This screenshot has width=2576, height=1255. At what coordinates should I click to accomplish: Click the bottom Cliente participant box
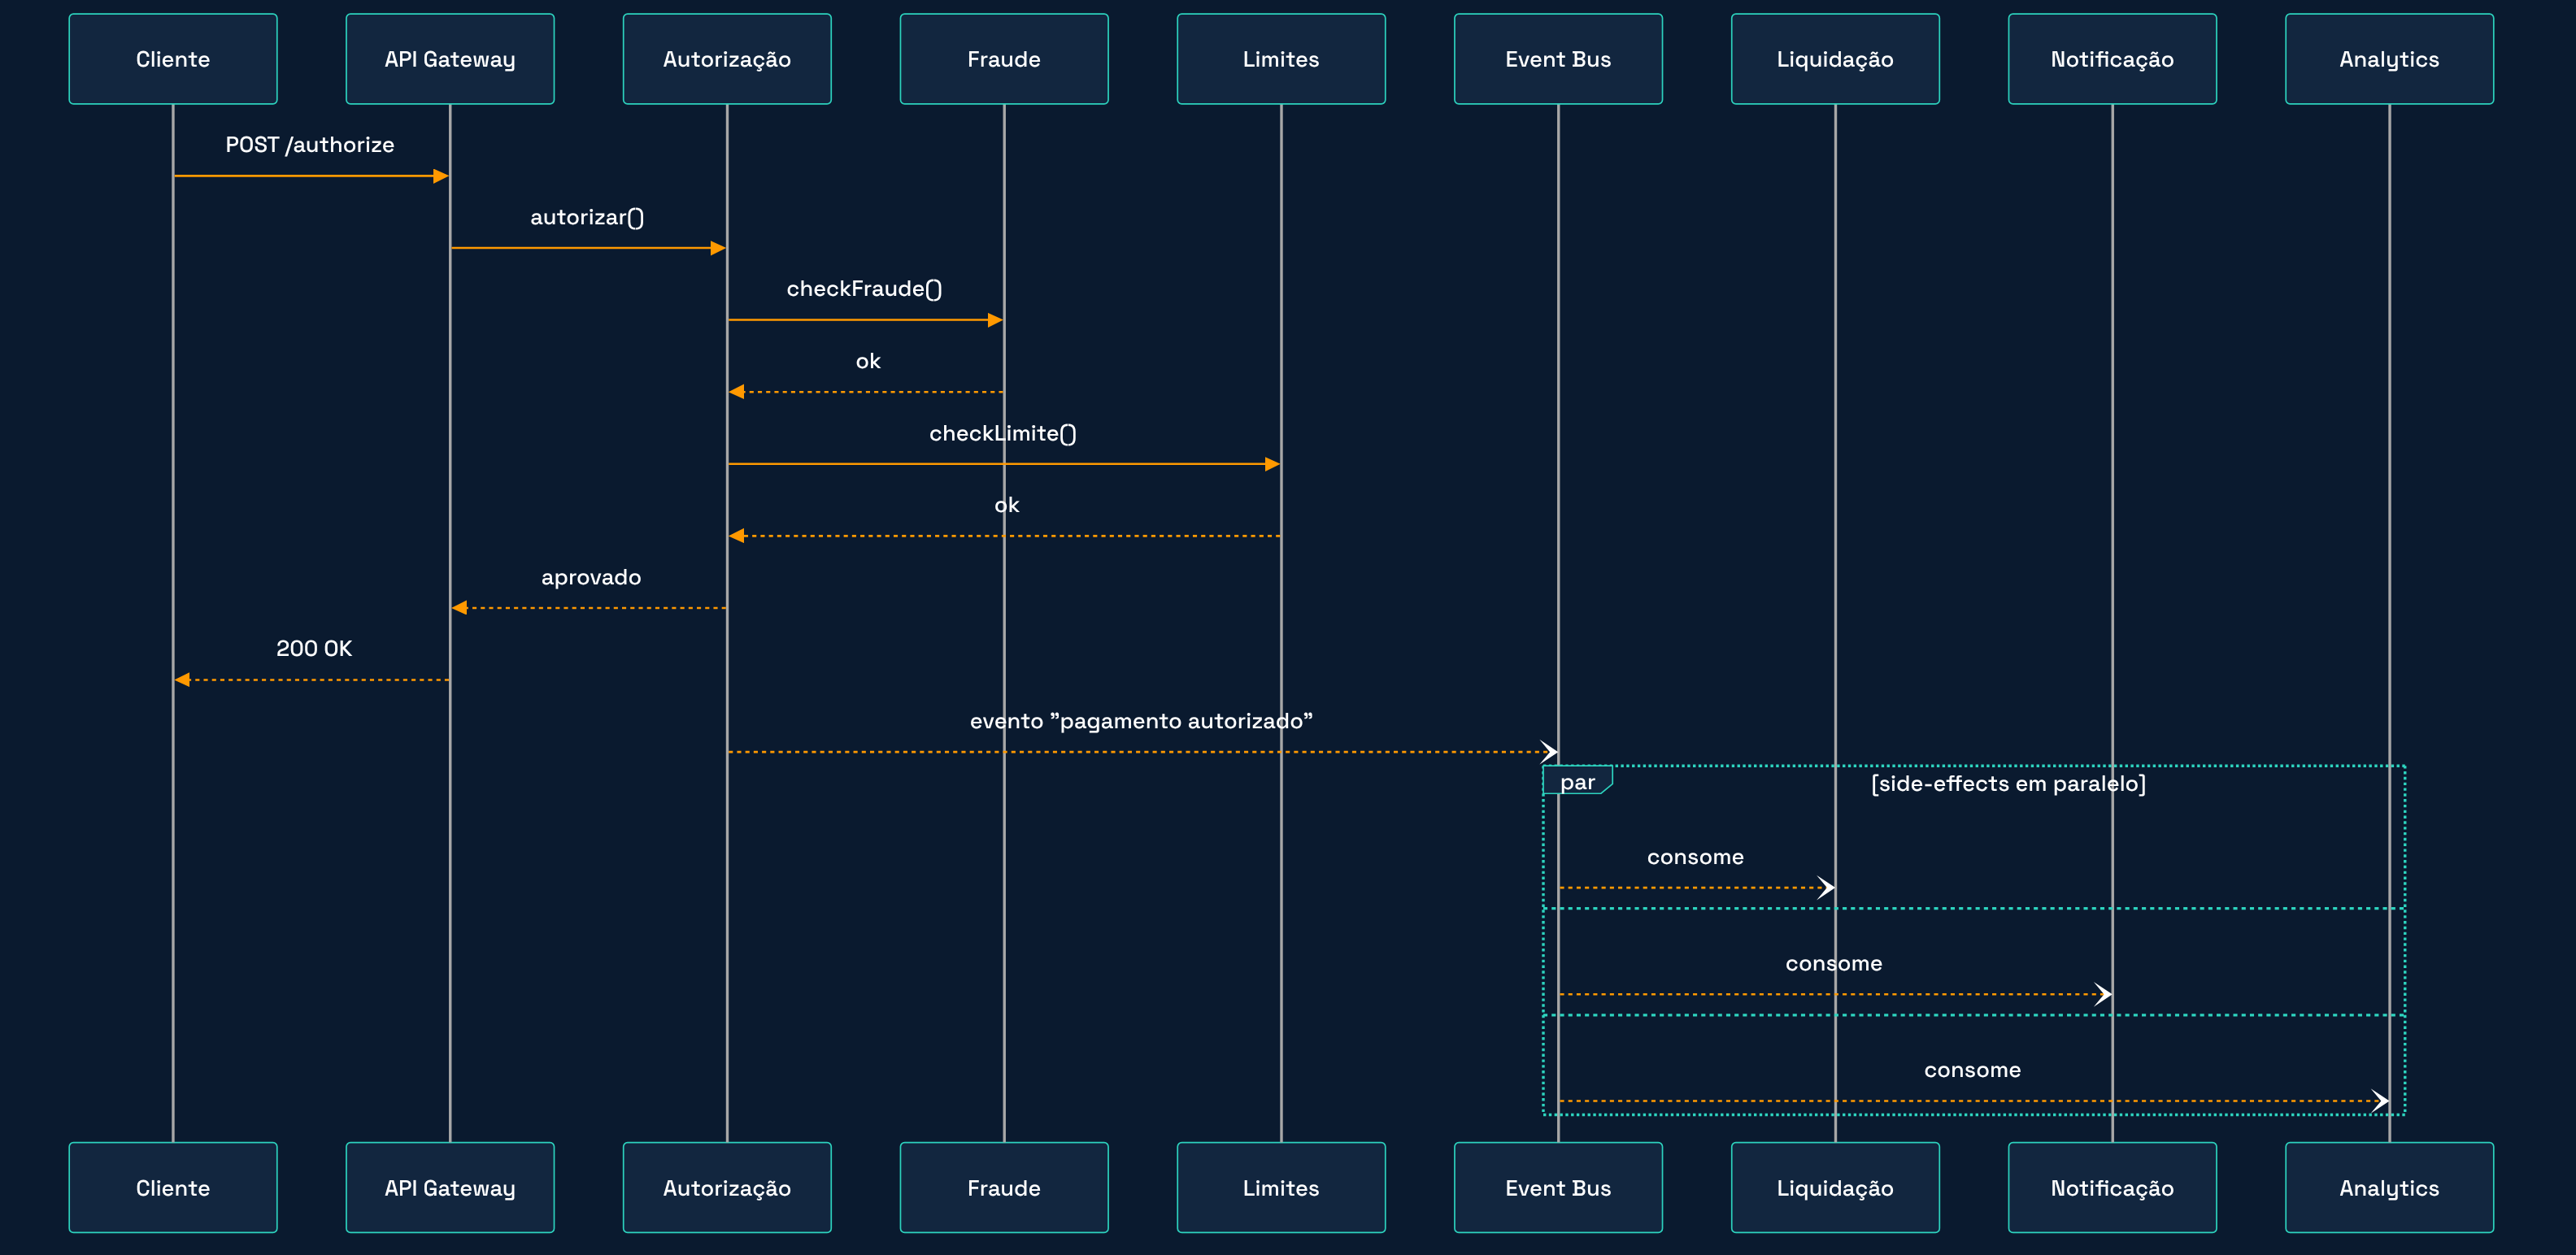click(x=173, y=1187)
